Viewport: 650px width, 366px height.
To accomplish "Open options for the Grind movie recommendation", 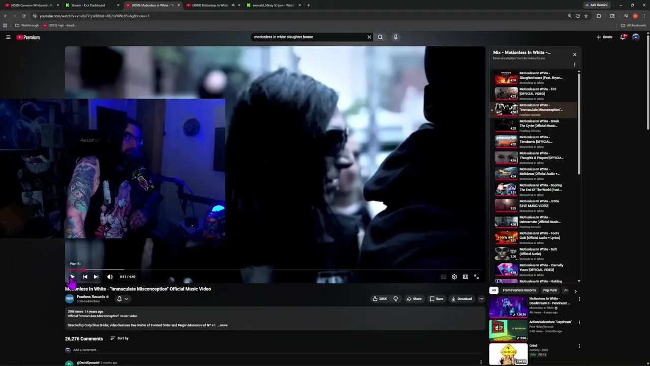I will click(x=579, y=346).
